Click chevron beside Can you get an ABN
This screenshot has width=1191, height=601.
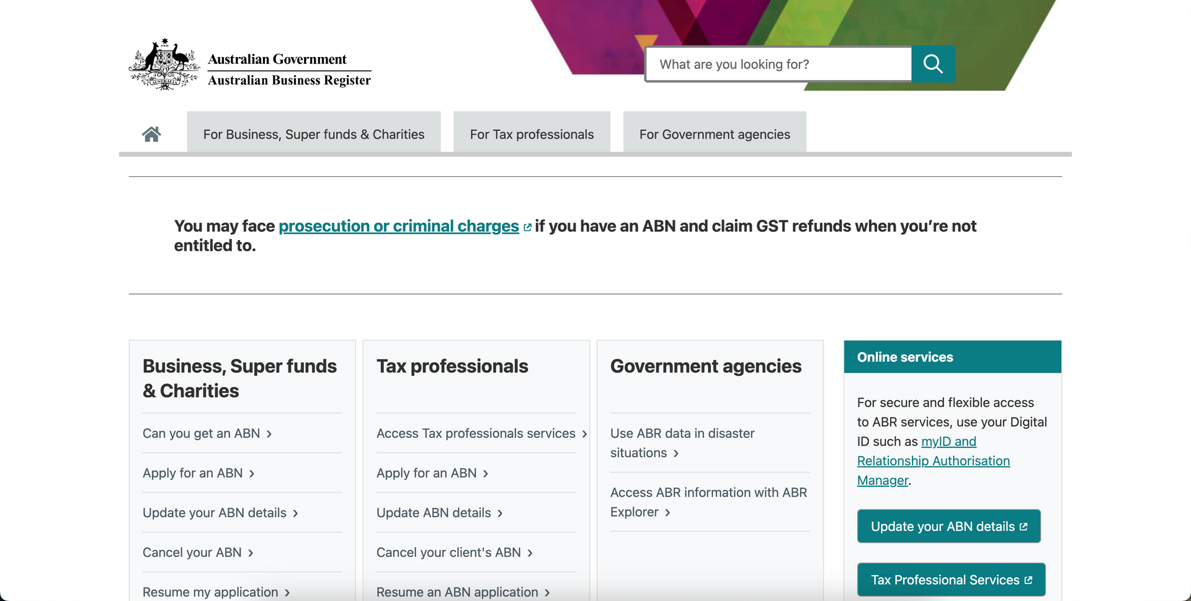(x=269, y=434)
